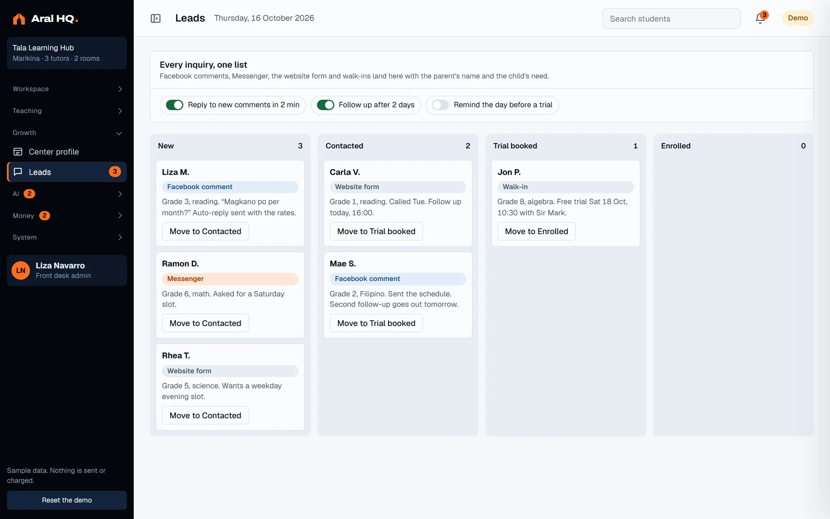
Task: Click Enrolled column count 0
Action: click(x=803, y=146)
